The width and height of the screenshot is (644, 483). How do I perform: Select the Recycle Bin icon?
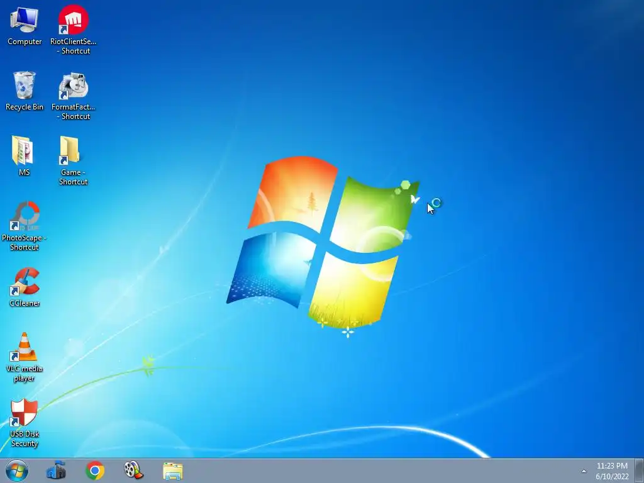25,91
